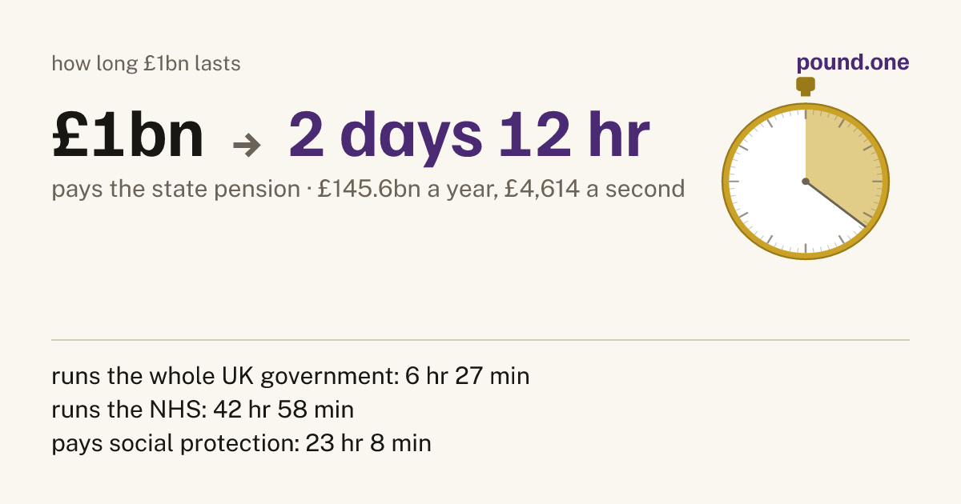Click the grey stopwatch hand
The width and height of the screenshot is (961, 504).
[x=837, y=204]
